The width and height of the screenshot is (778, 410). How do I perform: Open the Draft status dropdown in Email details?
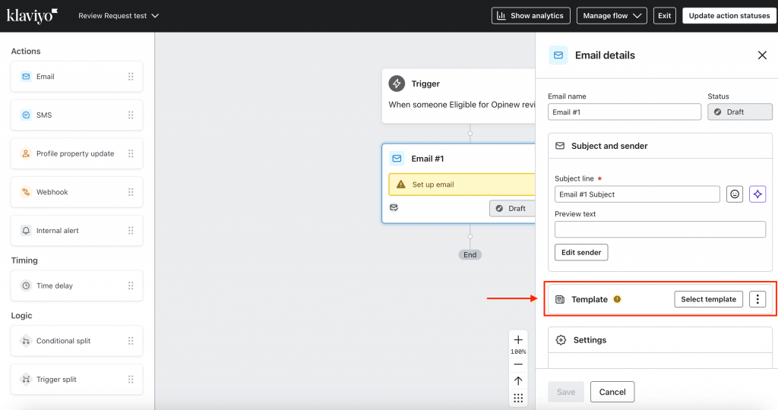pyautogui.click(x=740, y=112)
